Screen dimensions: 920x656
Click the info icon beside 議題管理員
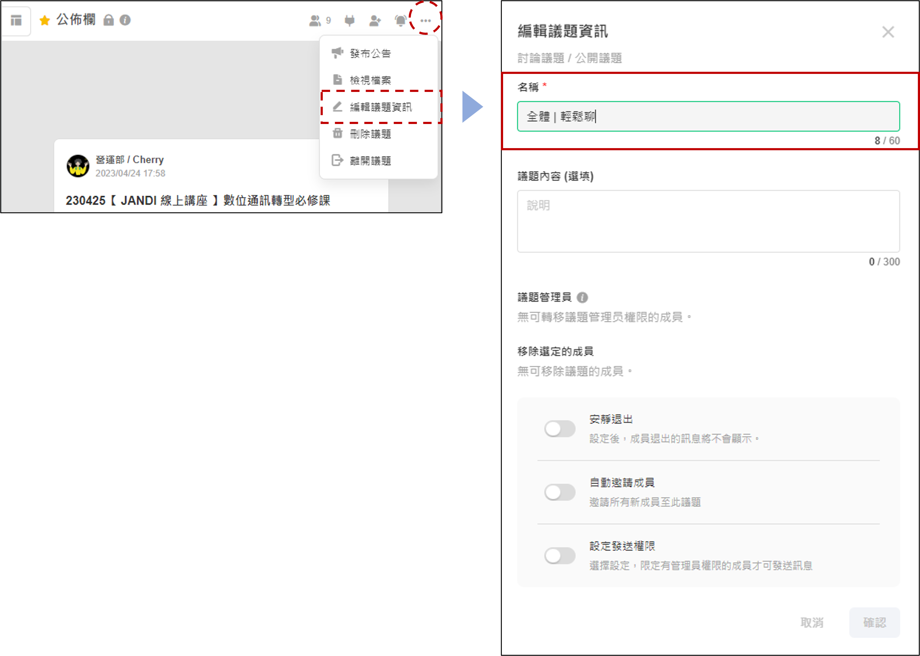coord(582,298)
